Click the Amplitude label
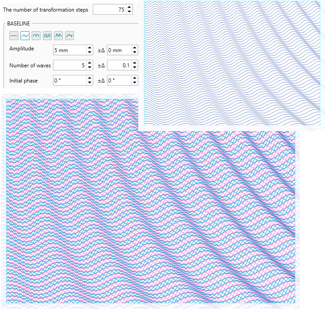The width and height of the screenshot is (326, 309). (x=21, y=49)
